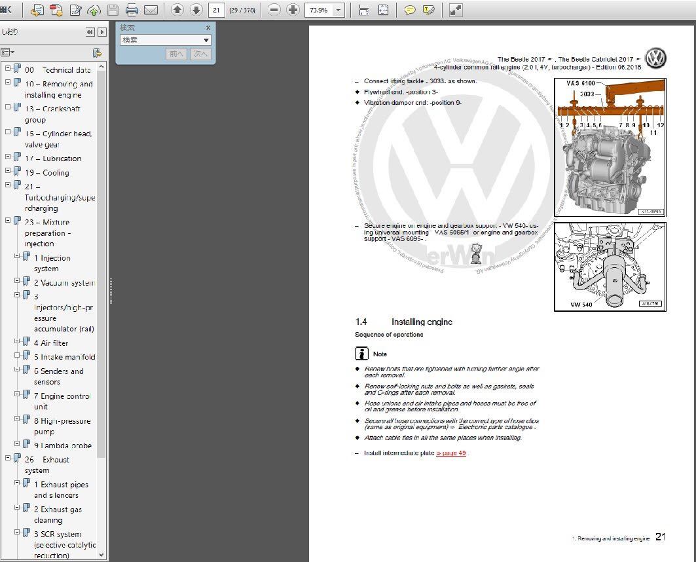This screenshot has width=696, height=562.
Task: Zoom out with the minus button
Action: [x=274, y=10]
